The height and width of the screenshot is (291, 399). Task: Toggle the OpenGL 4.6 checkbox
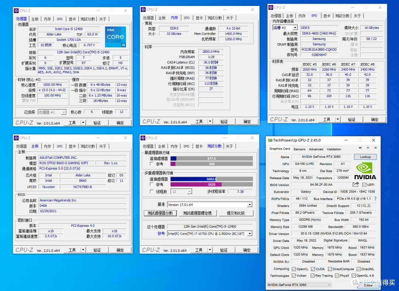[x=354, y=276]
